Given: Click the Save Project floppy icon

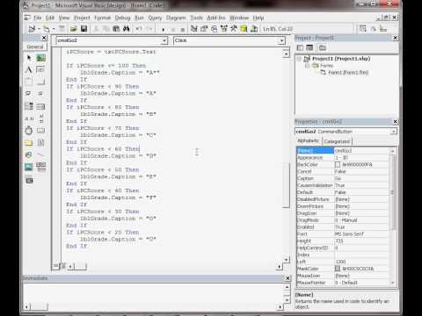Looking at the screenshot, I should point(84,29).
